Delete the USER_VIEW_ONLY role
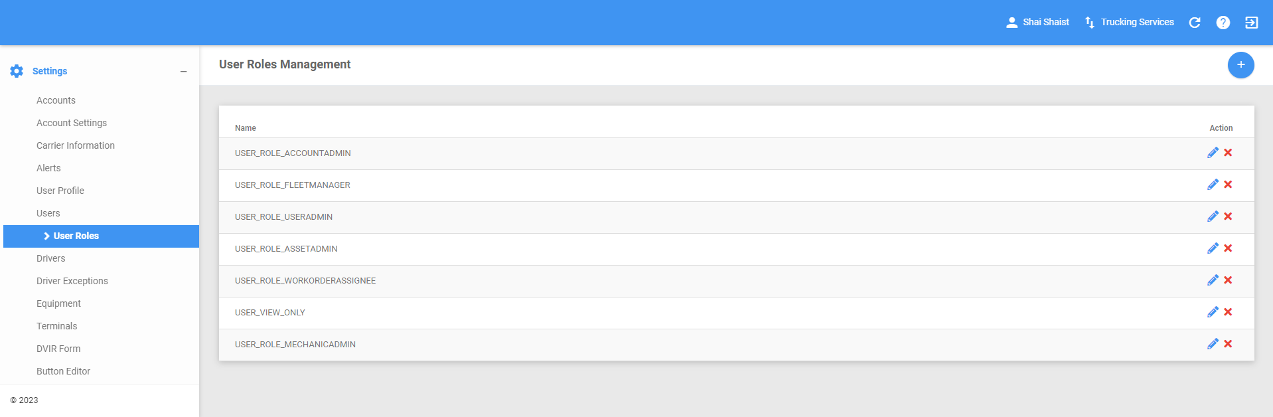Image resolution: width=1273 pixels, height=417 pixels. [x=1228, y=312]
